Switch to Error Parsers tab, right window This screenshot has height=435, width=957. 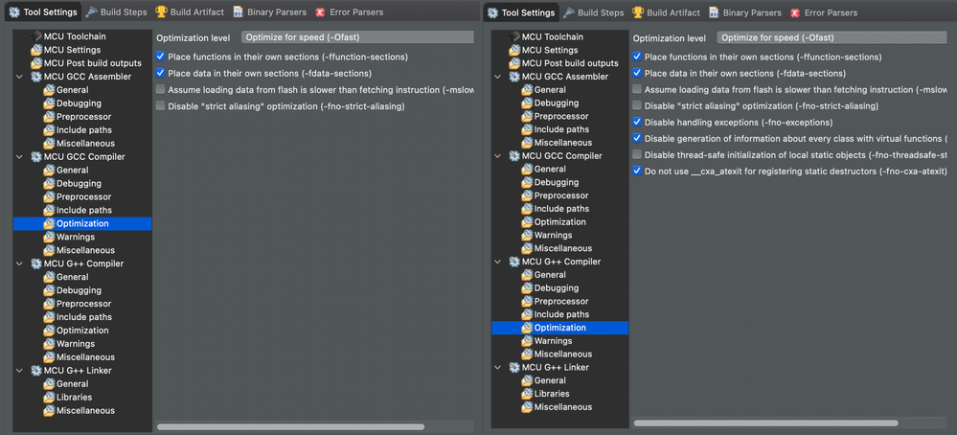click(823, 12)
